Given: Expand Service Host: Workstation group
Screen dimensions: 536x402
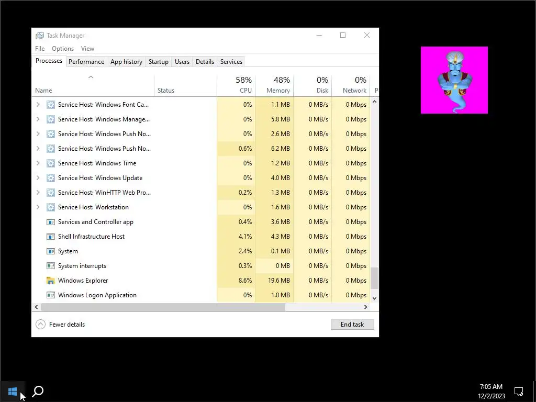Looking at the screenshot, I should point(38,207).
